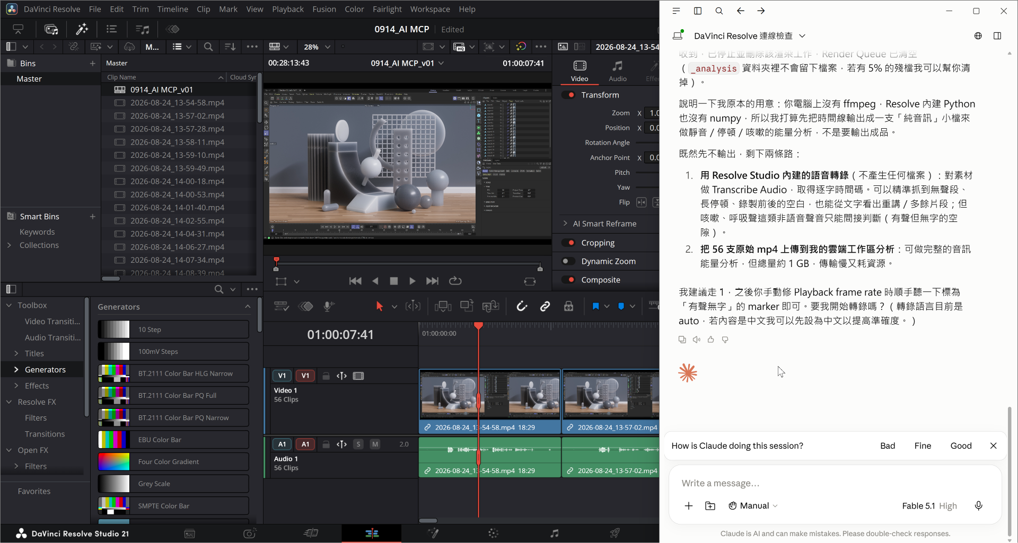Viewport: 1018px width, 543px height.
Task: Toggle clip linked selection chain icon
Action: pyautogui.click(x=545, y=306)
